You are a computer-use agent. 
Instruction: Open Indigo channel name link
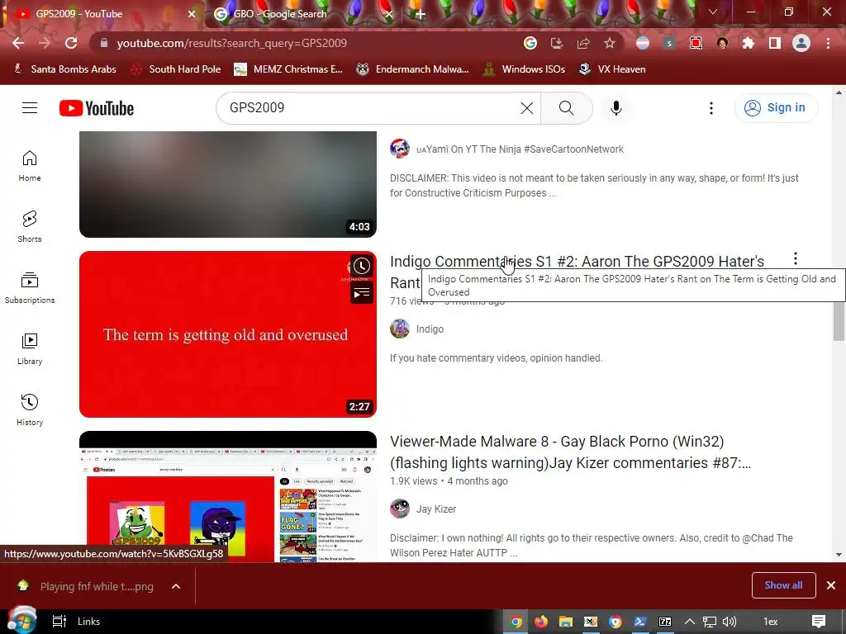(x=430, y=329)
